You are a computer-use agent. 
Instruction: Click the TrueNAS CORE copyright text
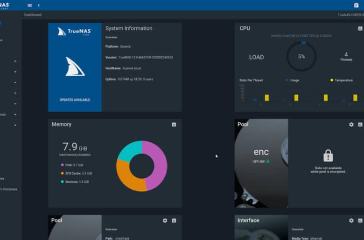click(x=351, y=15)
